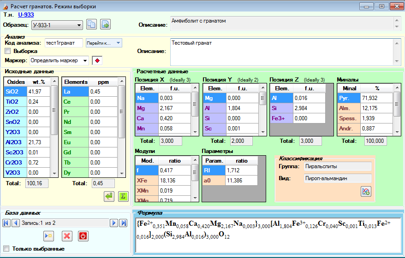This screenshot has height=258, width=405.
Task: Select Na in Позиция X table
Action: [x=163, y=98]
